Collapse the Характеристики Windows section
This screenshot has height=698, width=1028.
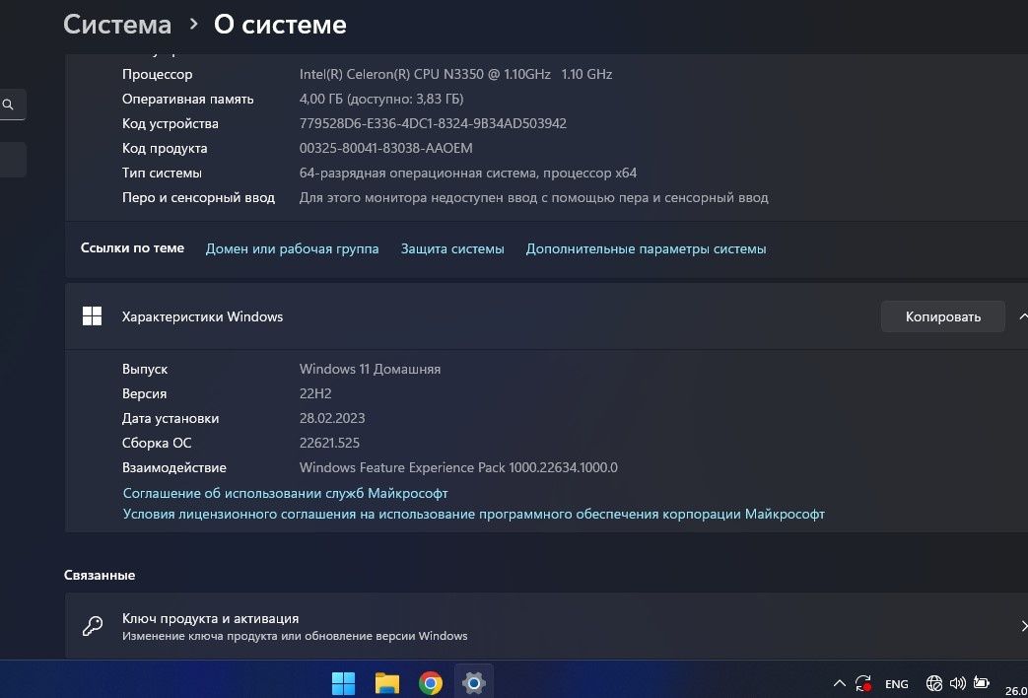click(x=1022, y=316)
